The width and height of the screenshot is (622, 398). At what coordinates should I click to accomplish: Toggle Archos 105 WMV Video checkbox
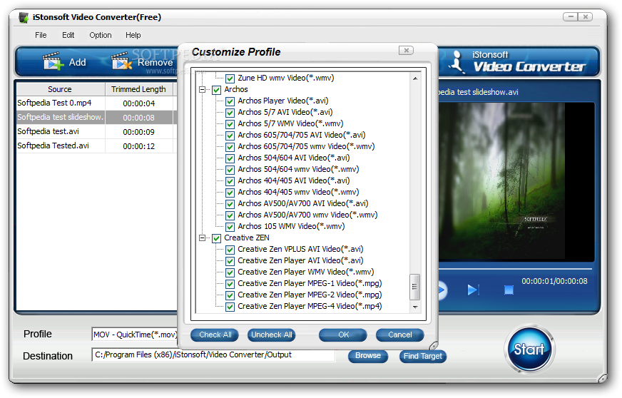click(x=230, y=227)
